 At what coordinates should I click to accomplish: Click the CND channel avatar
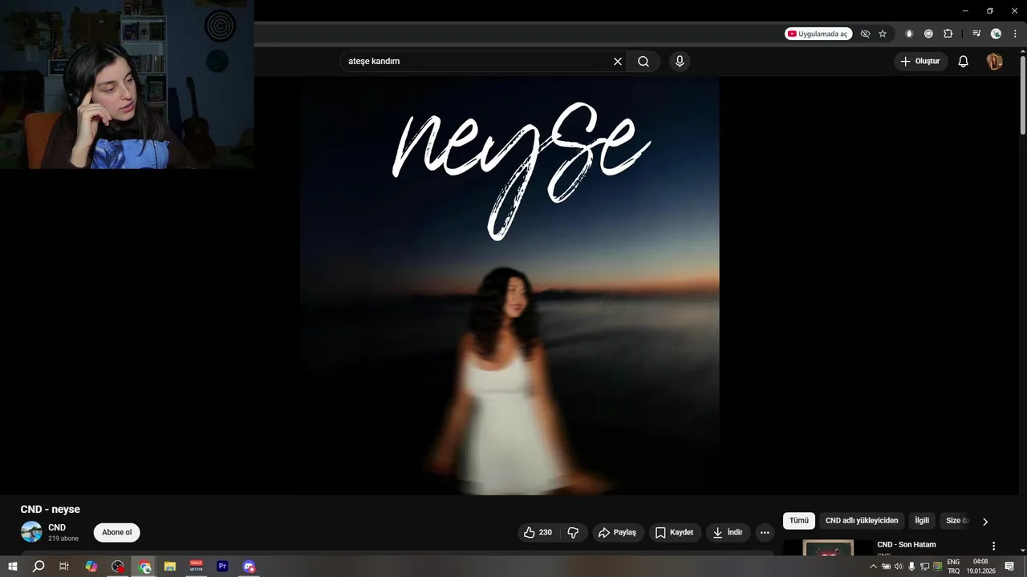point(31,532)
